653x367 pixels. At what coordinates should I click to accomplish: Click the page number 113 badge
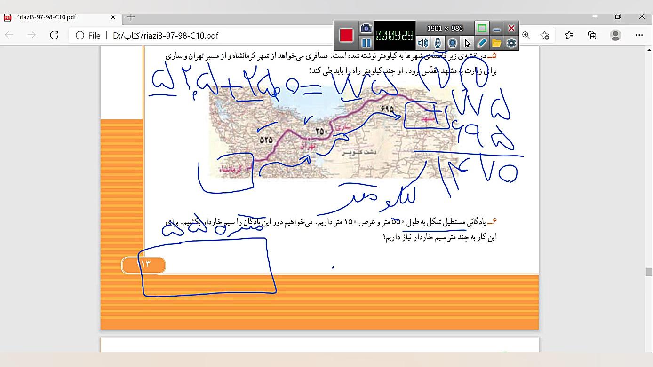(x=143, y=265)
